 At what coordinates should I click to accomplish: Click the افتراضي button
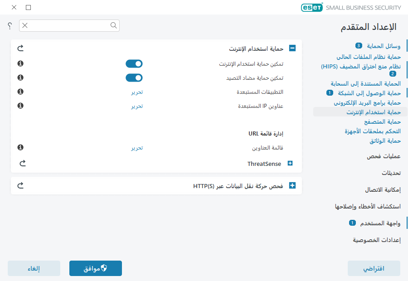373,268
